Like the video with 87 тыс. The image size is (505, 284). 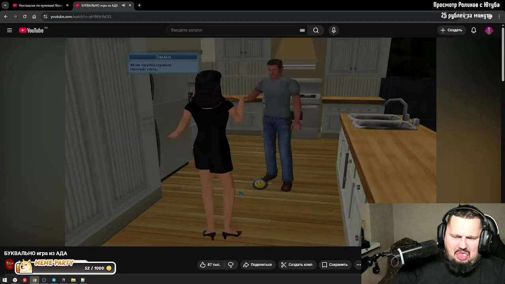pos(210,265)
